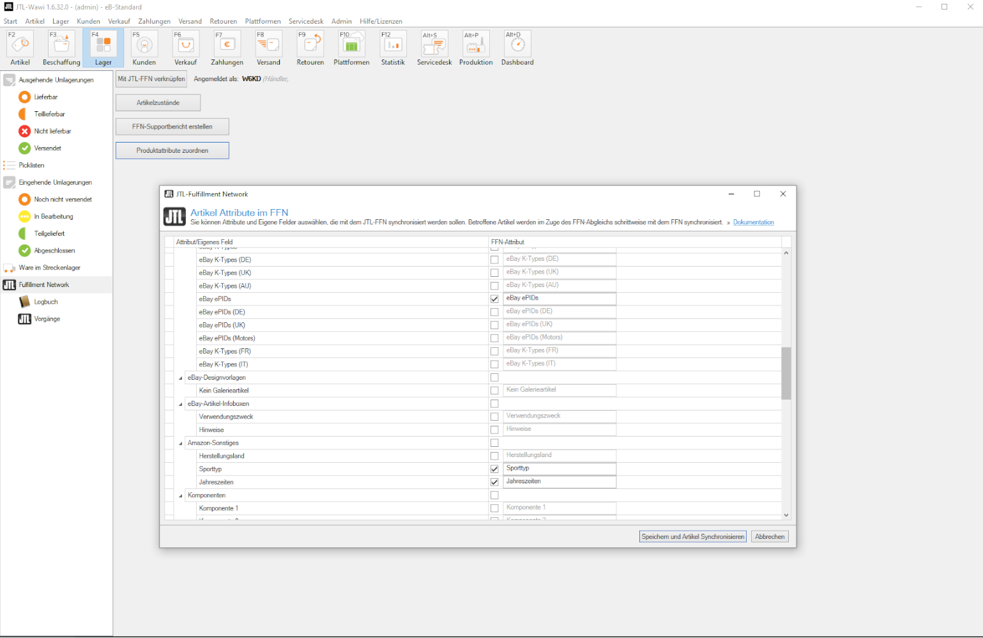
Task: Open the Verkauf toolbar icon
Action: 186,49
